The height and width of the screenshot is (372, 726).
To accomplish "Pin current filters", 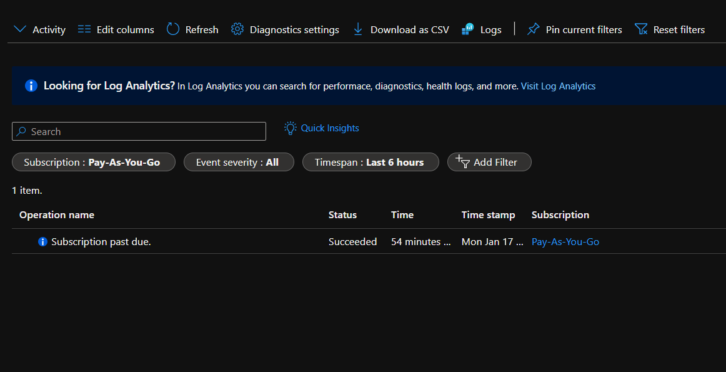I will pos(575,29).
